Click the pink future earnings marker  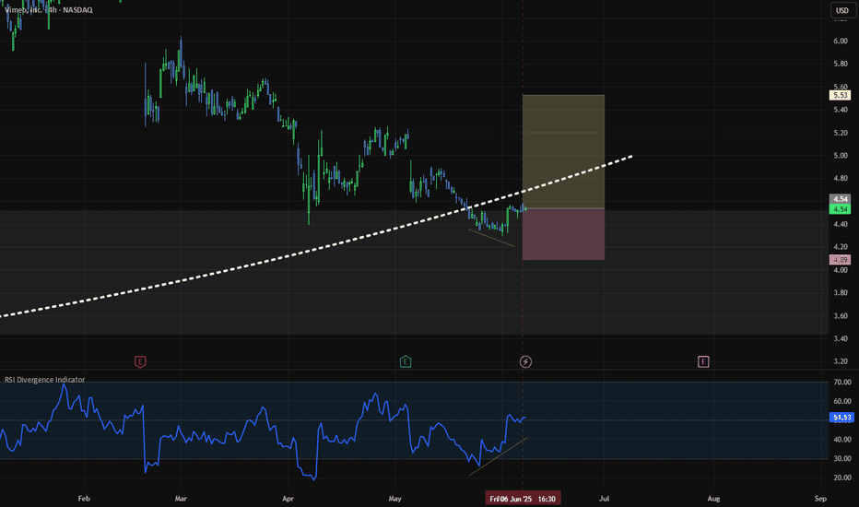(703, 361)
